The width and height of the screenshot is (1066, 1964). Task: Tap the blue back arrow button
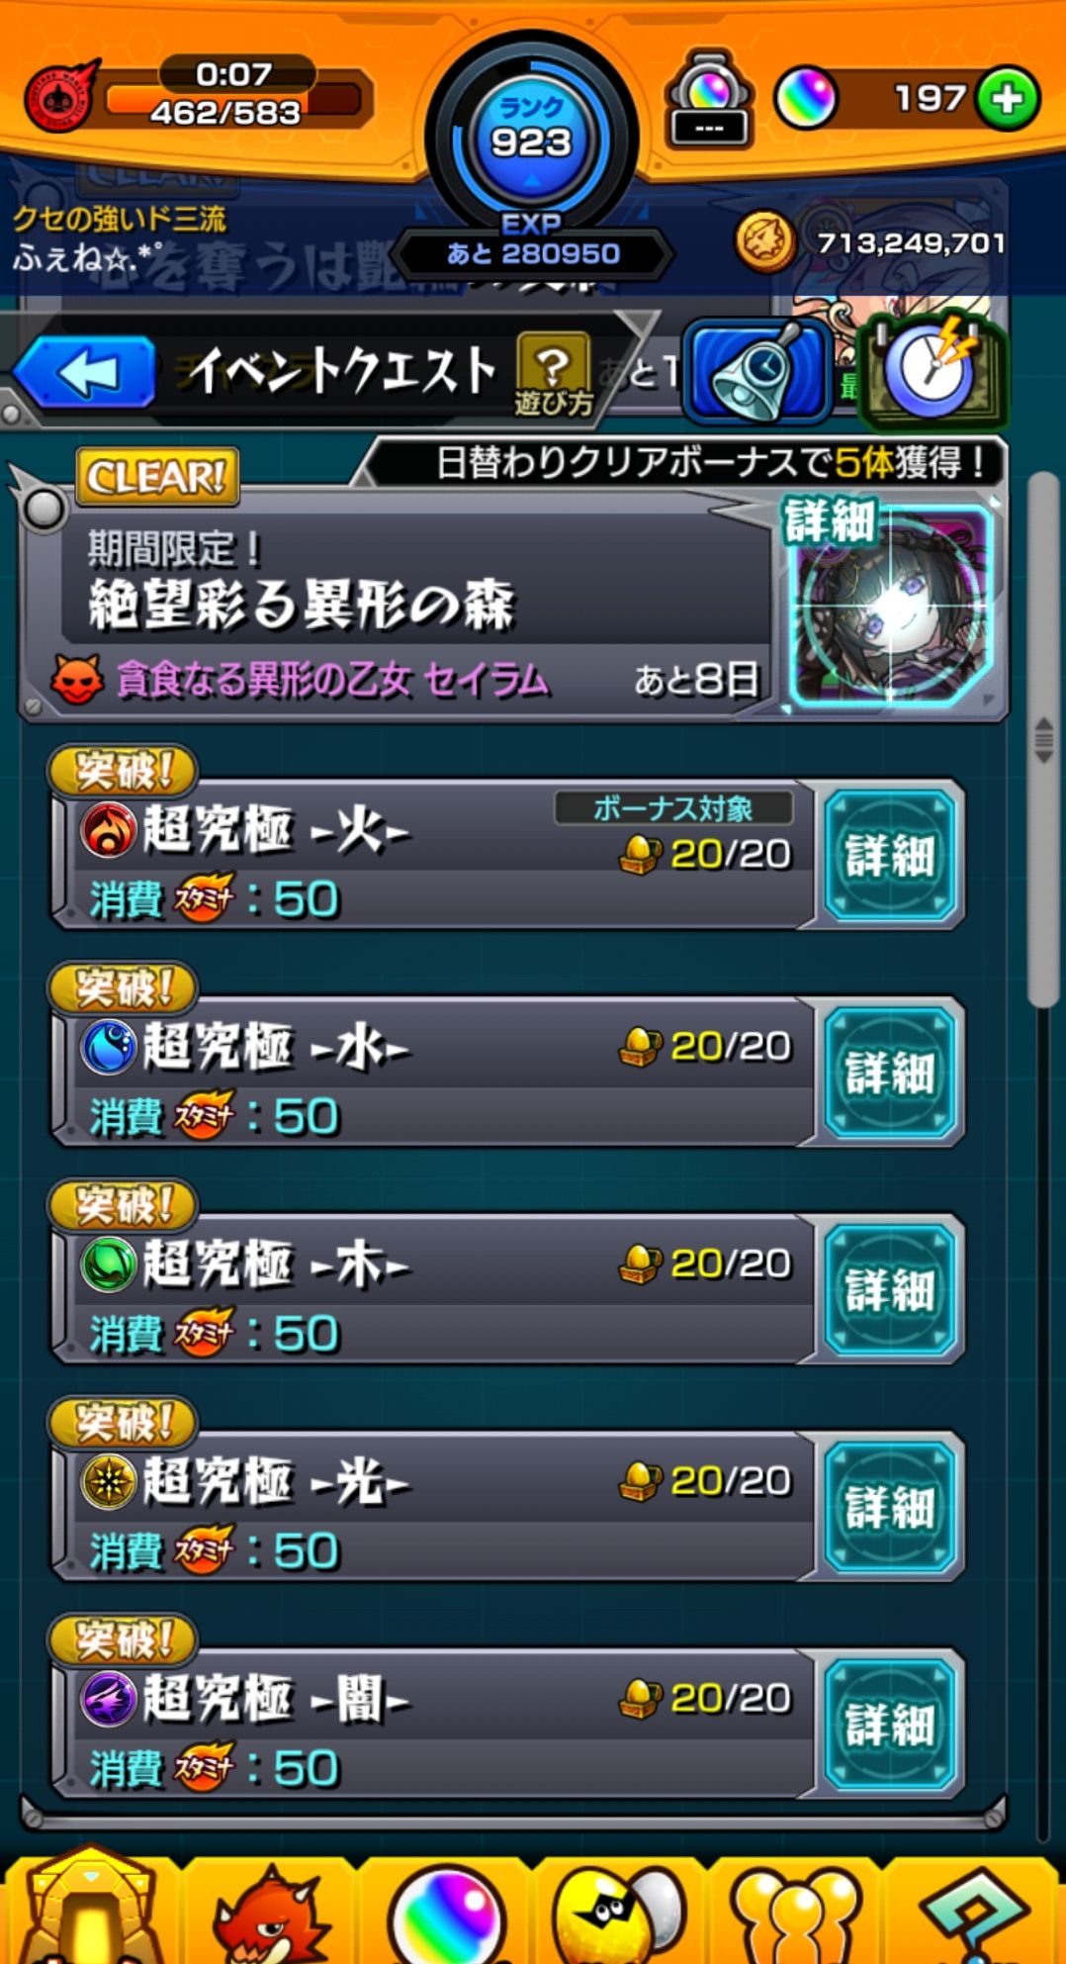pos(86,373)
